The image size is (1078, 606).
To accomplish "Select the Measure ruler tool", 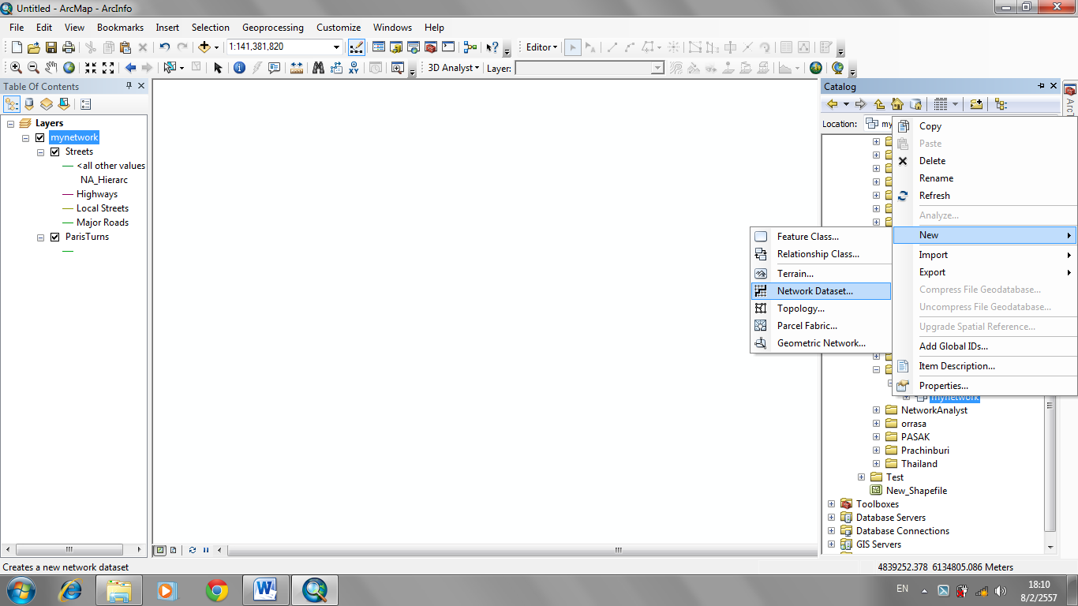I will [297, 68].
